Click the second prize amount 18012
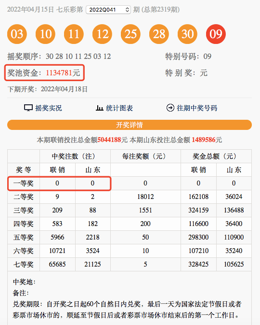The image size is (260, 325). pyautogui.click(x=145, y=197)
